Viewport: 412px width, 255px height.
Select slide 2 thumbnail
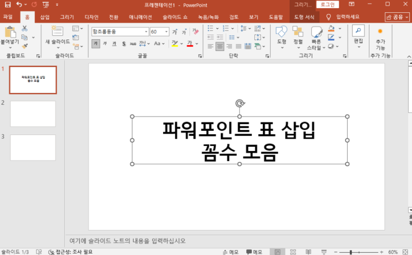tap(33, 114)
